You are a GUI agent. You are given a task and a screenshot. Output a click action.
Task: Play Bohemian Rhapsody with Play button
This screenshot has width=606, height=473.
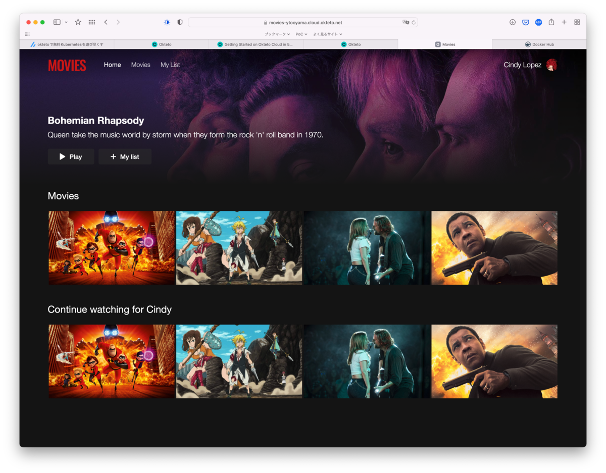pyautogui.click(x=71, y=156)
